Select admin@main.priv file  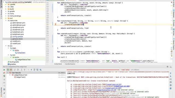pos(19,23)
